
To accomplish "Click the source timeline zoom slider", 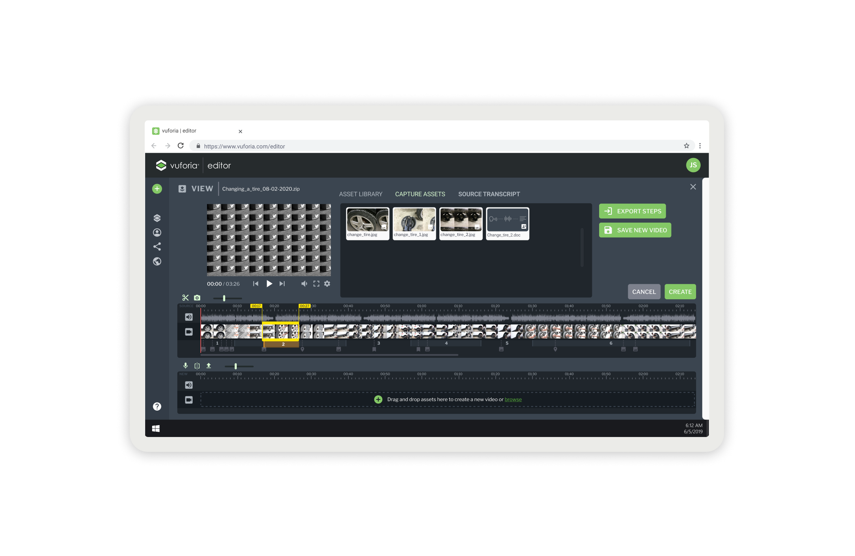I will [x=224, y=298].
